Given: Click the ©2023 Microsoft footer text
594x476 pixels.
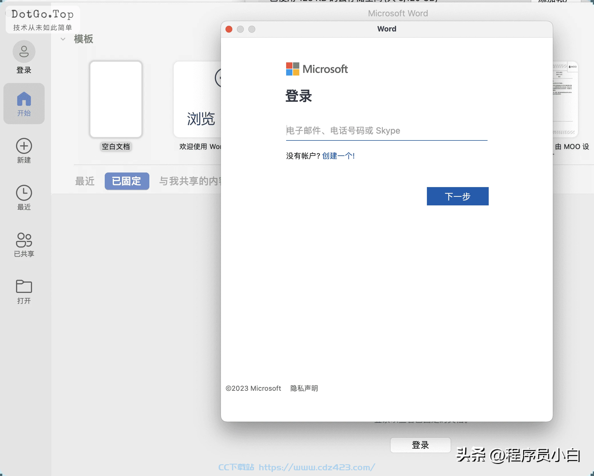Looking at the screenshot, I should 253,388.
